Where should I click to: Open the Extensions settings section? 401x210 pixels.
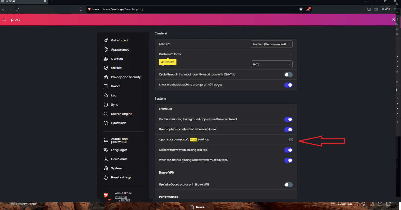click(119, 123)
